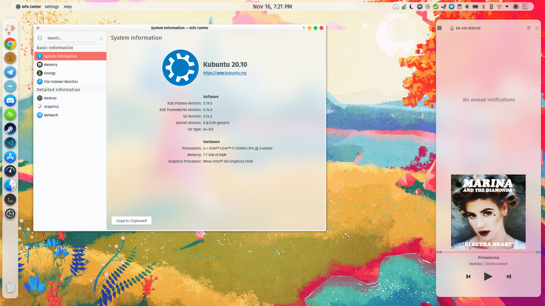Viewport: 545px width, 306px height.
Task: Open KDE Connect phone tray icon
Action: [x=491, y=7]
